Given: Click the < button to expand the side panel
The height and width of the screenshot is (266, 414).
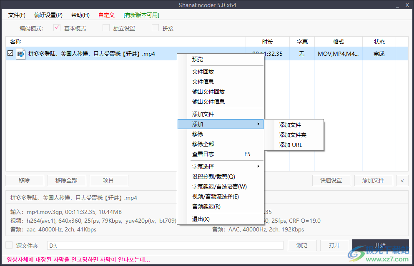Looking at the screenshot, I should pos(401,180).
